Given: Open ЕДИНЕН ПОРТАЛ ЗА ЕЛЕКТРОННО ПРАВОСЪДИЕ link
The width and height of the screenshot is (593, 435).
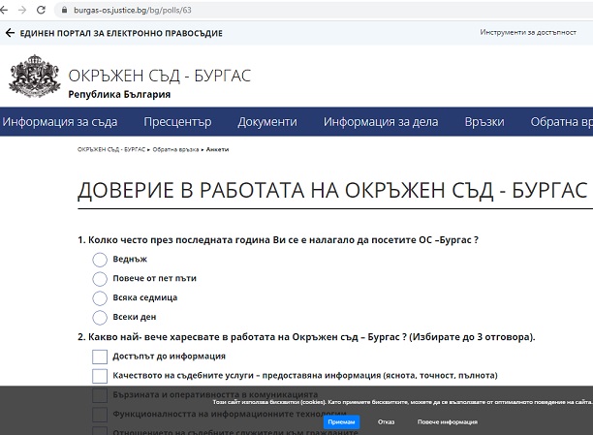Looking at the screenshot, I should click(x=121, y=33).
